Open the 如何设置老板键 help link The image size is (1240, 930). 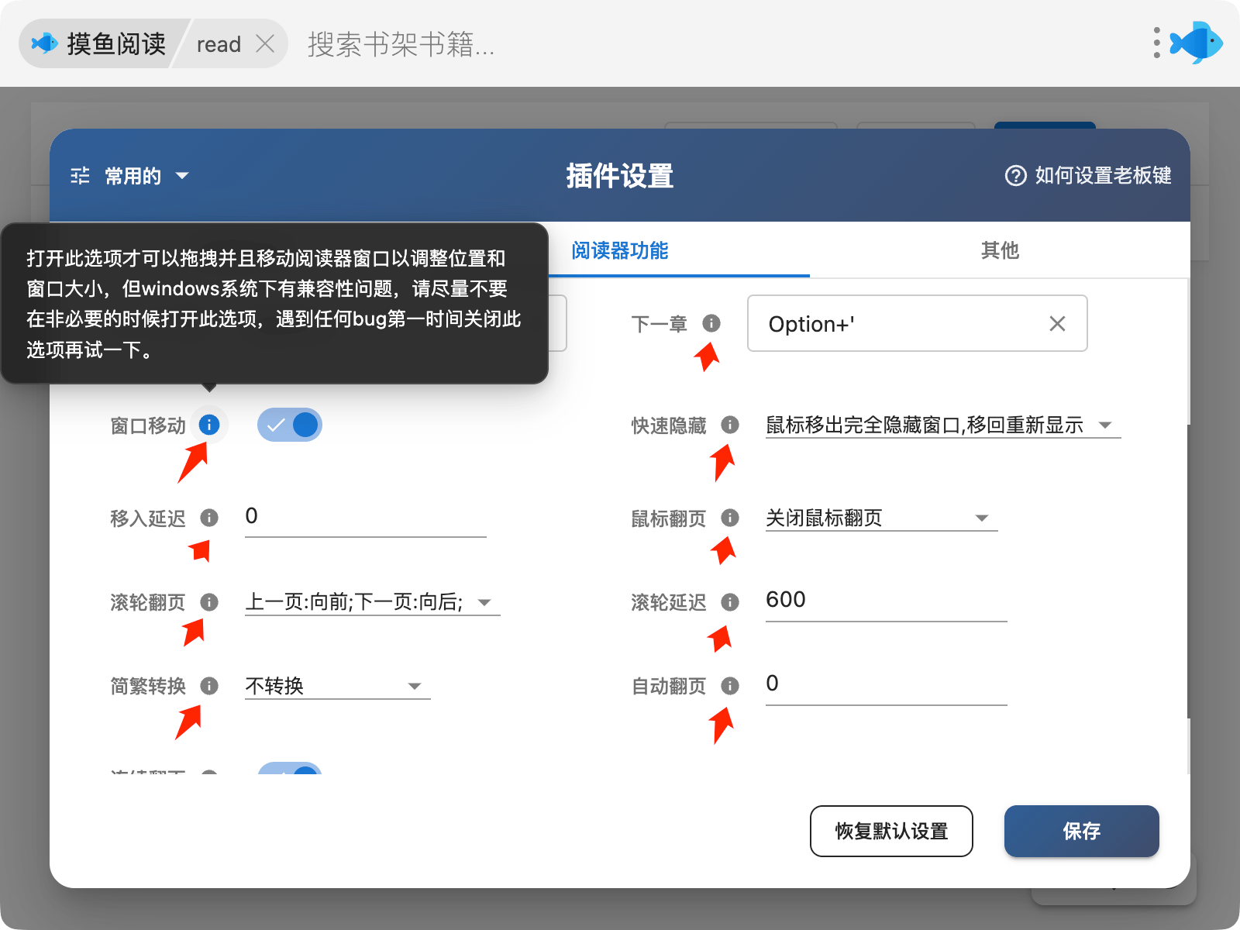tap(1088, 176)
